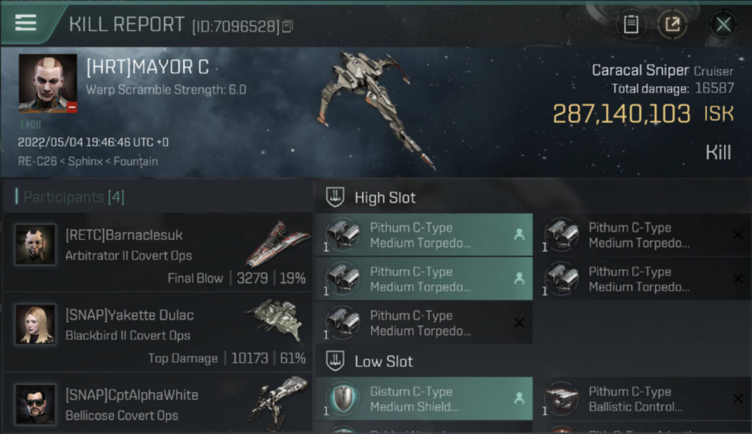Select the Pithum C-Type Ballistic Control module
This screenshot has height=434, width=752.
643,399
